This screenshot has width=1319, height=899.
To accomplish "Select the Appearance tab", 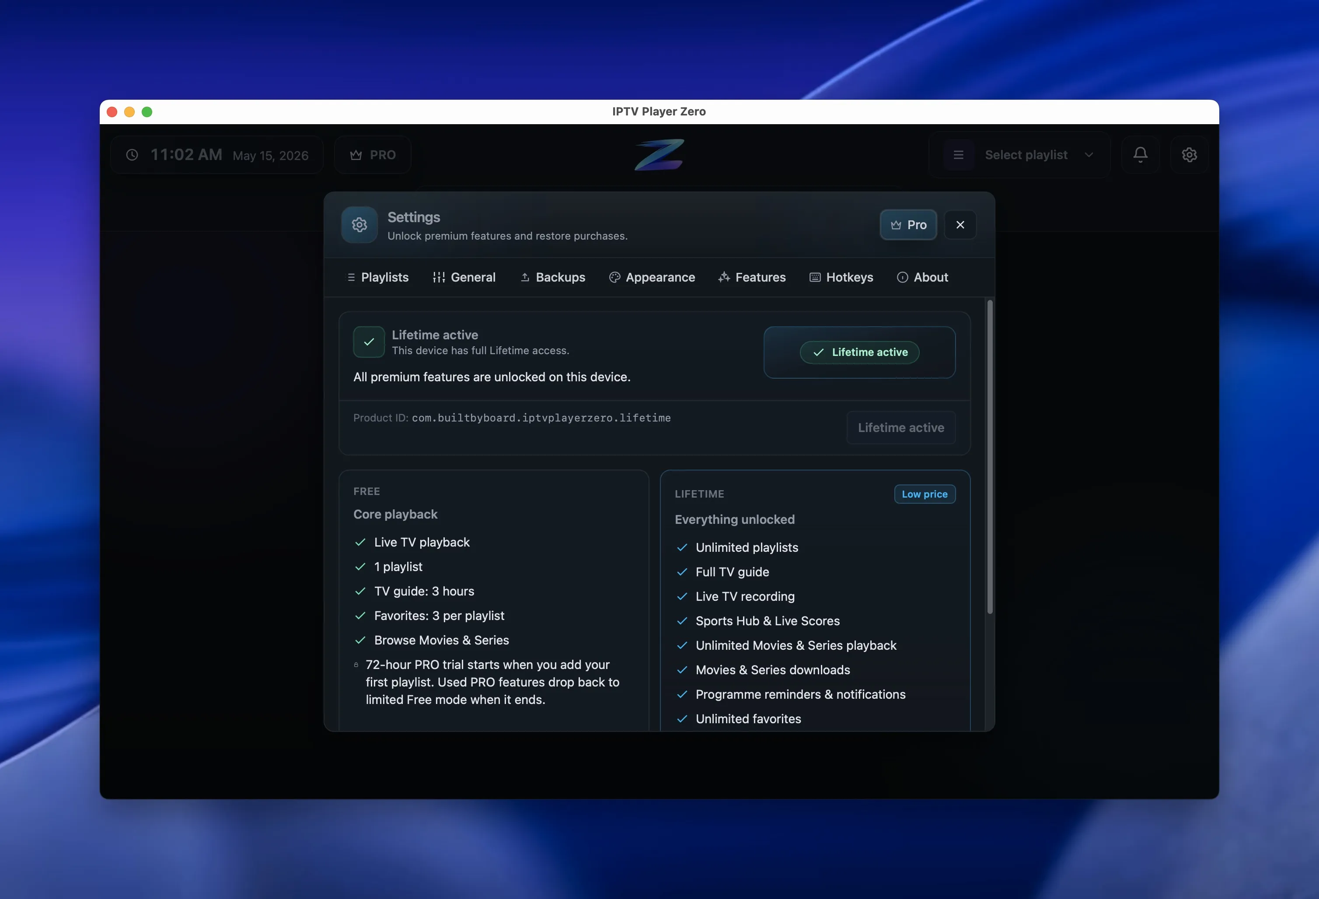I will 652,277.
